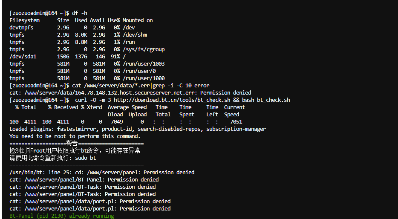Click the /dev/shm mount path
Viewport: 398px width, 219px height.
click(x=135, y=35)
